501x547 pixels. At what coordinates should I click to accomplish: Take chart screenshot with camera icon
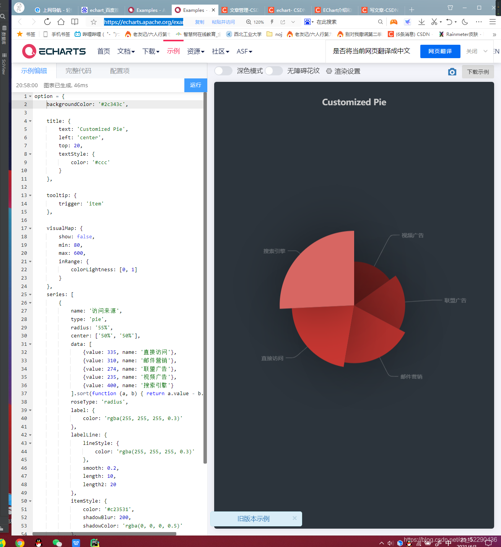[x=452, y=72]
